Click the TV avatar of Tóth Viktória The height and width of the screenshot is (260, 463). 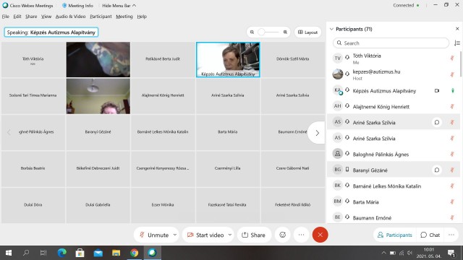point(338,58)
